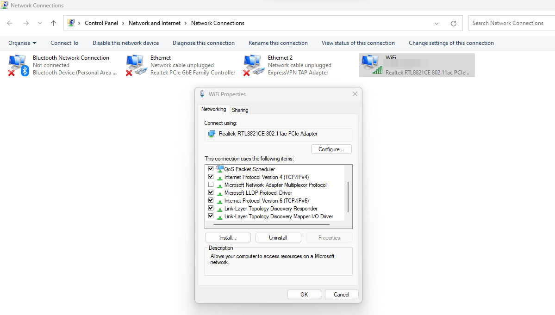Click the up-level navigation arrow
The width and height of the screenshot is (555, 315).
click(53, 23)
